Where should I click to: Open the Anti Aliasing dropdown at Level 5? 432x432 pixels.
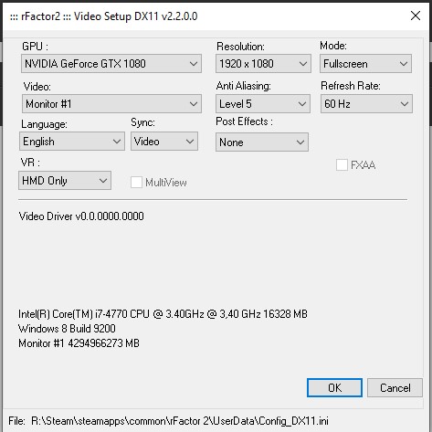coord(263,104)
